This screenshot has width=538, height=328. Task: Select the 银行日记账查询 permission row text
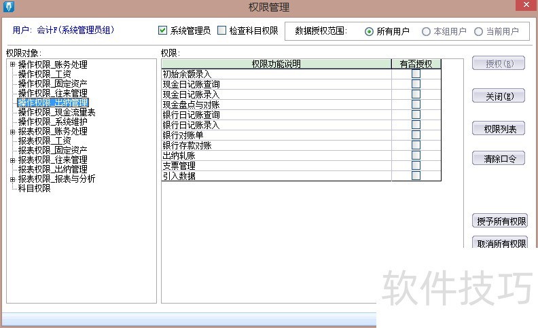click(x=191, y=115)
